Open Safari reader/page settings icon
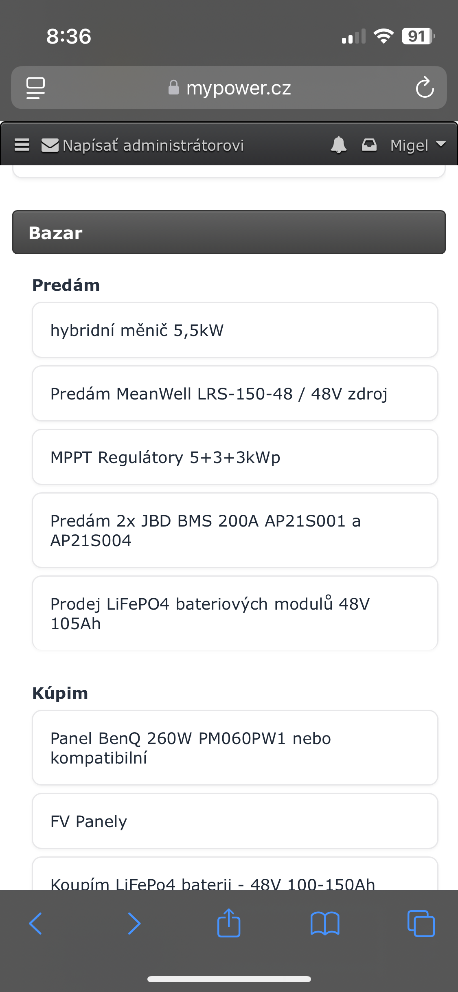The width and height of the screenshot is (458, 992). pos(36,88)
